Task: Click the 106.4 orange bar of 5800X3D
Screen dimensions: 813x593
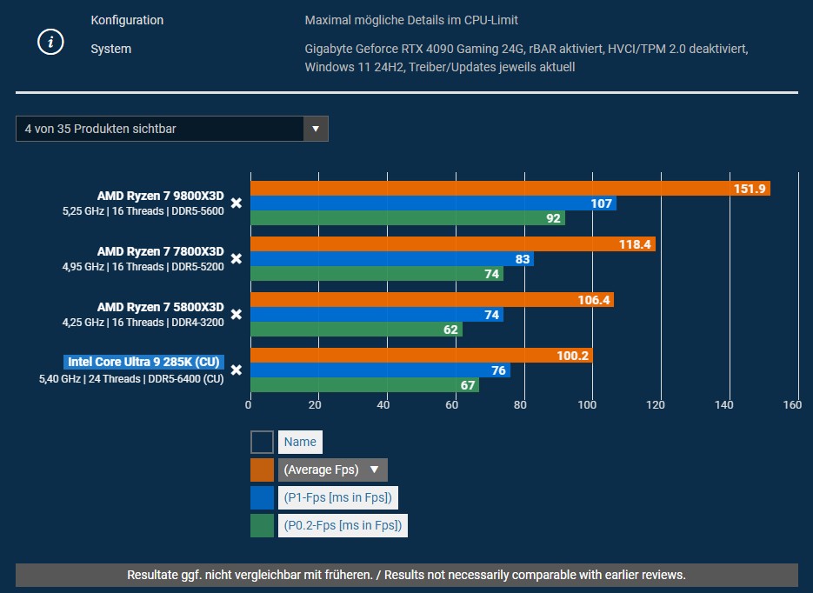Action: point(432,300)
